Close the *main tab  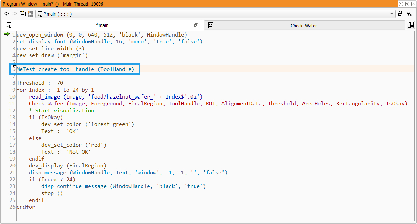pos(196,25)
